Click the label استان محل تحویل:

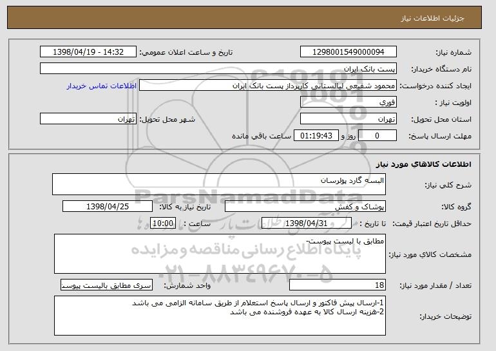click(441, 119)
